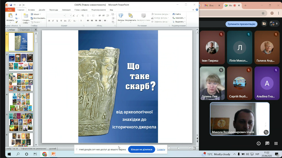
Task: Open the Заменить replace dropdown
Action: pyautogui.click(x=179, y=18)
